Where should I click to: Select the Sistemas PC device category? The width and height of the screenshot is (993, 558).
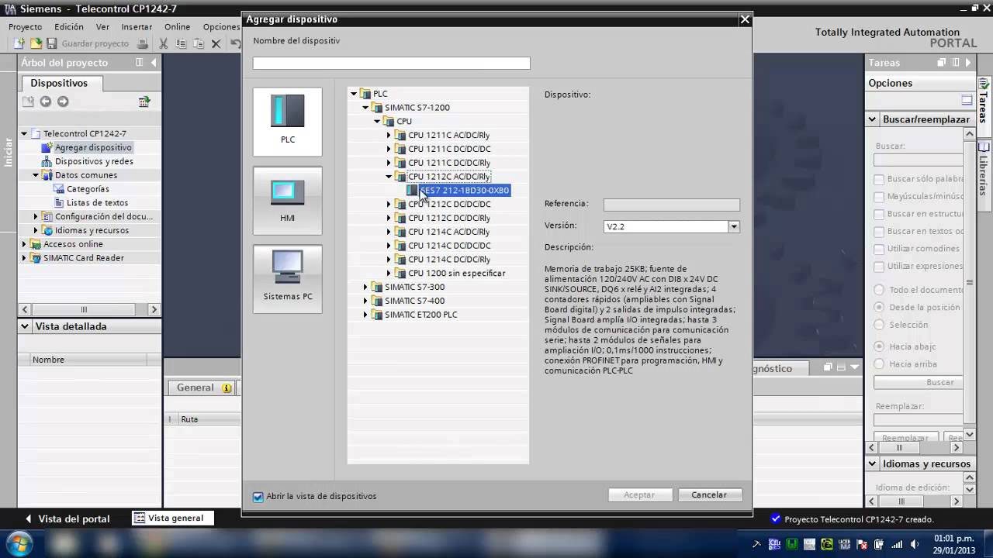[x=287, y=279]
